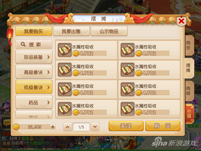The width and height of the screenshot is (201, 151).
Task: Open the chat bubble icon at left edge
Action: [x=7, y=123]
